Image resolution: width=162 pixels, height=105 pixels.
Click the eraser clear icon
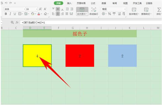tap(45, 14)
